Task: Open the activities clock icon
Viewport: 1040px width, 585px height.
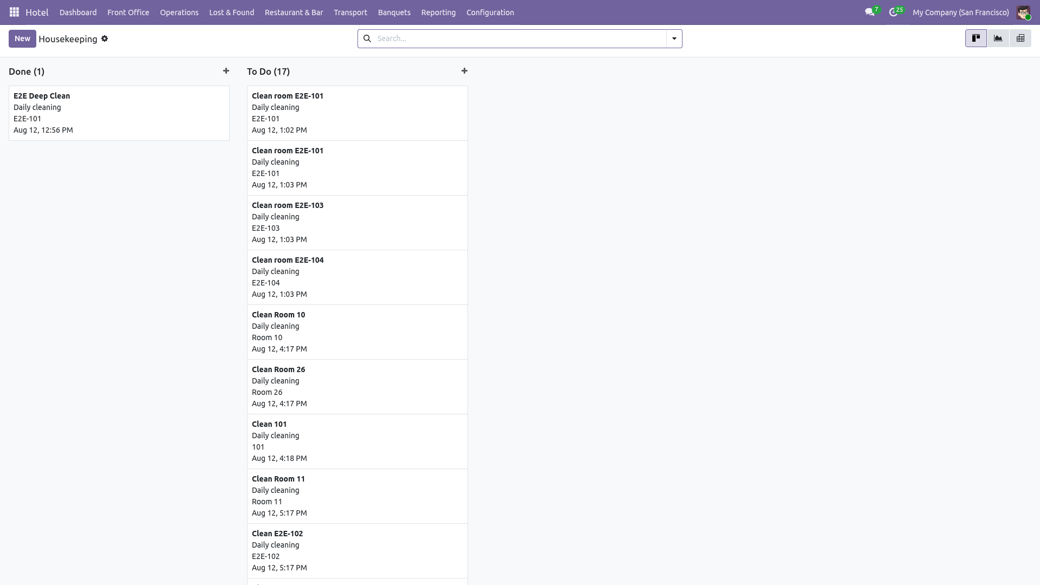Action: [x=893, y=12]
